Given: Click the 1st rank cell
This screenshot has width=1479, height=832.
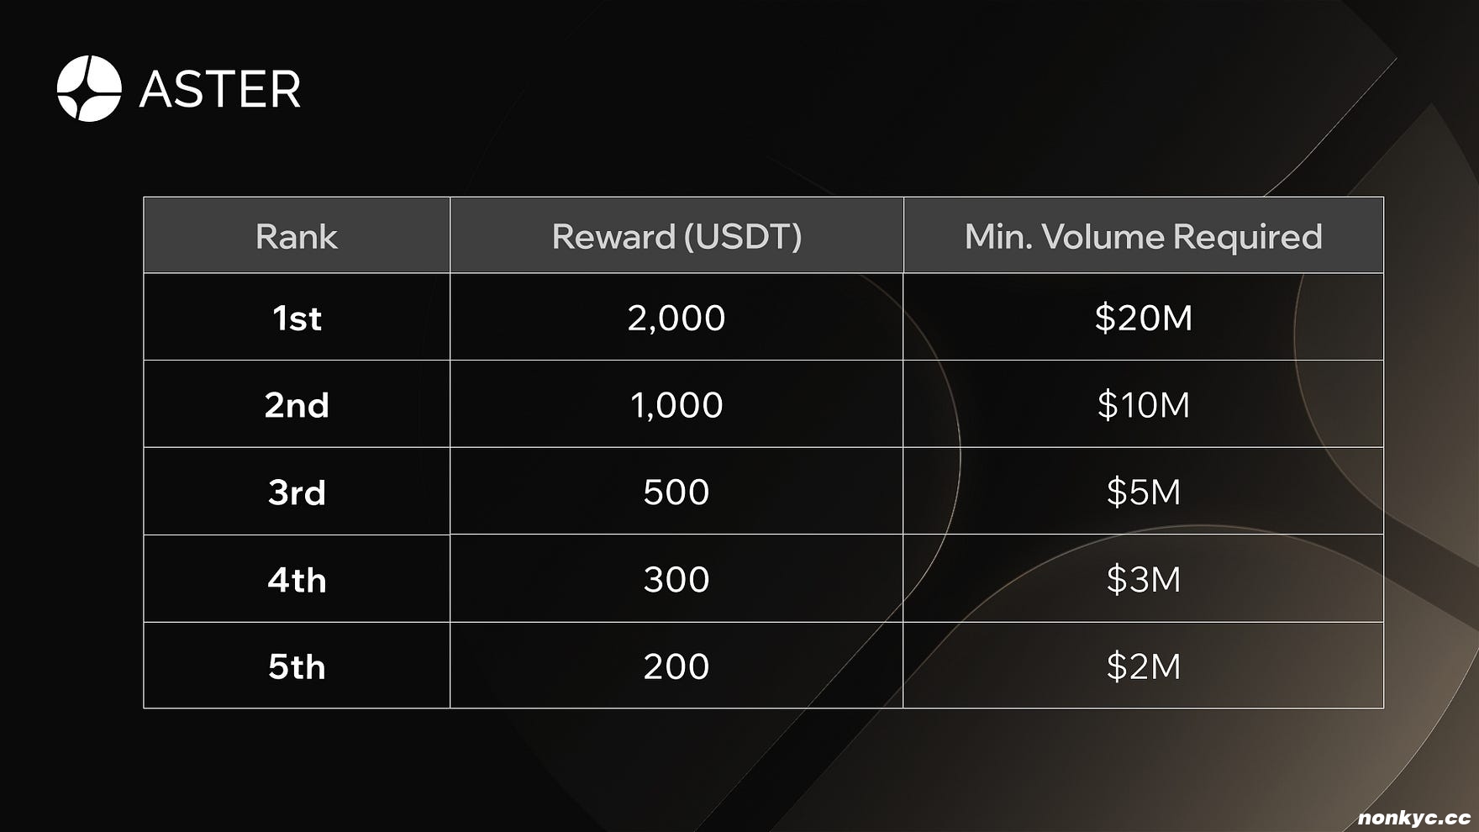Looking at the screenshot, I should click(297, 318).
